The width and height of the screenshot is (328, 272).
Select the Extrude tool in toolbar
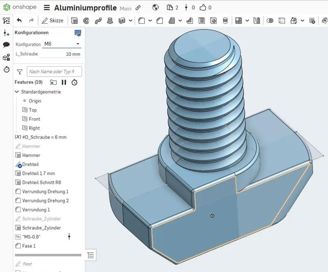(x=75, y=20)
